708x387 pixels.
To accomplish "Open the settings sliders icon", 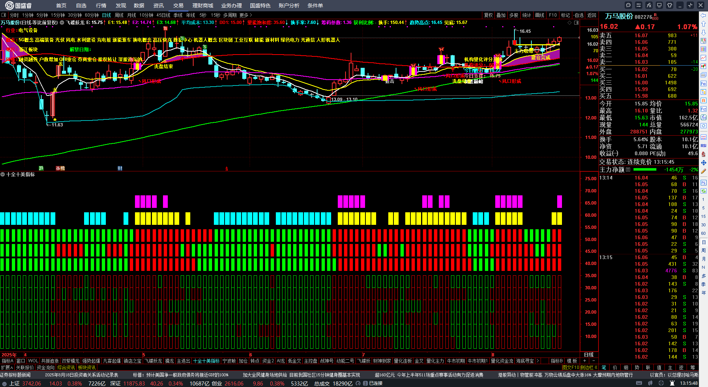I will (x=639, y=5).
